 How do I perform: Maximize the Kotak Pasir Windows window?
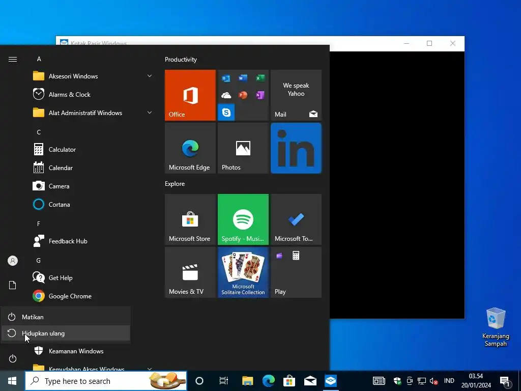(429, 43)
